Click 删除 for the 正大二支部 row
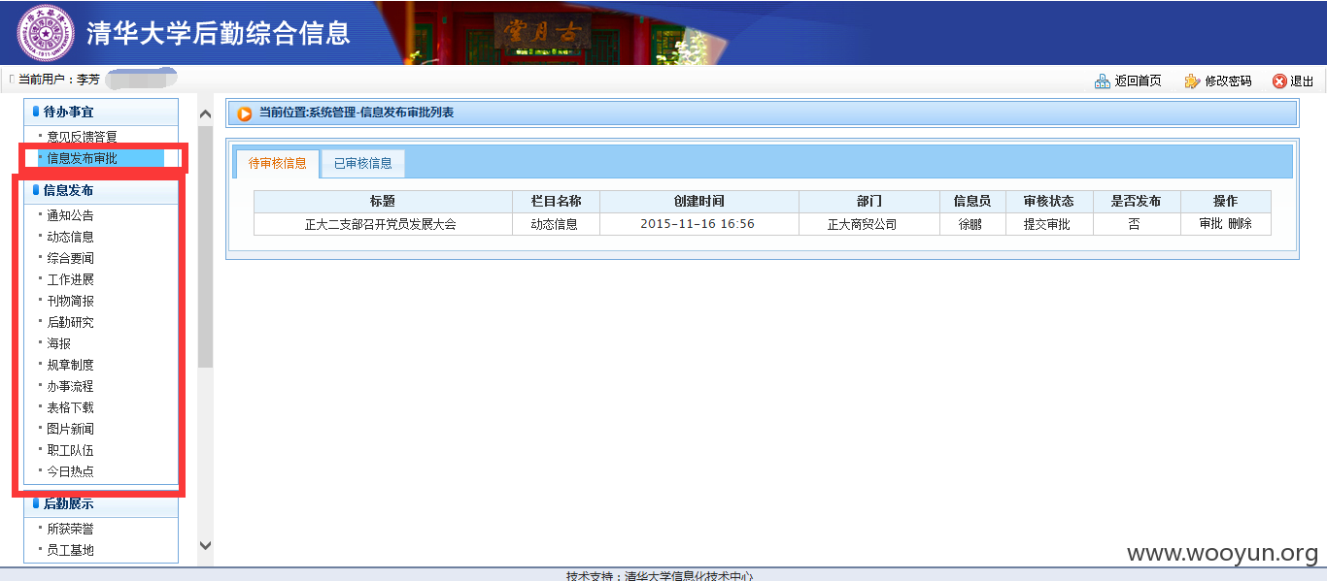This screenshot has height=581, width=1327. [1240, 224]
